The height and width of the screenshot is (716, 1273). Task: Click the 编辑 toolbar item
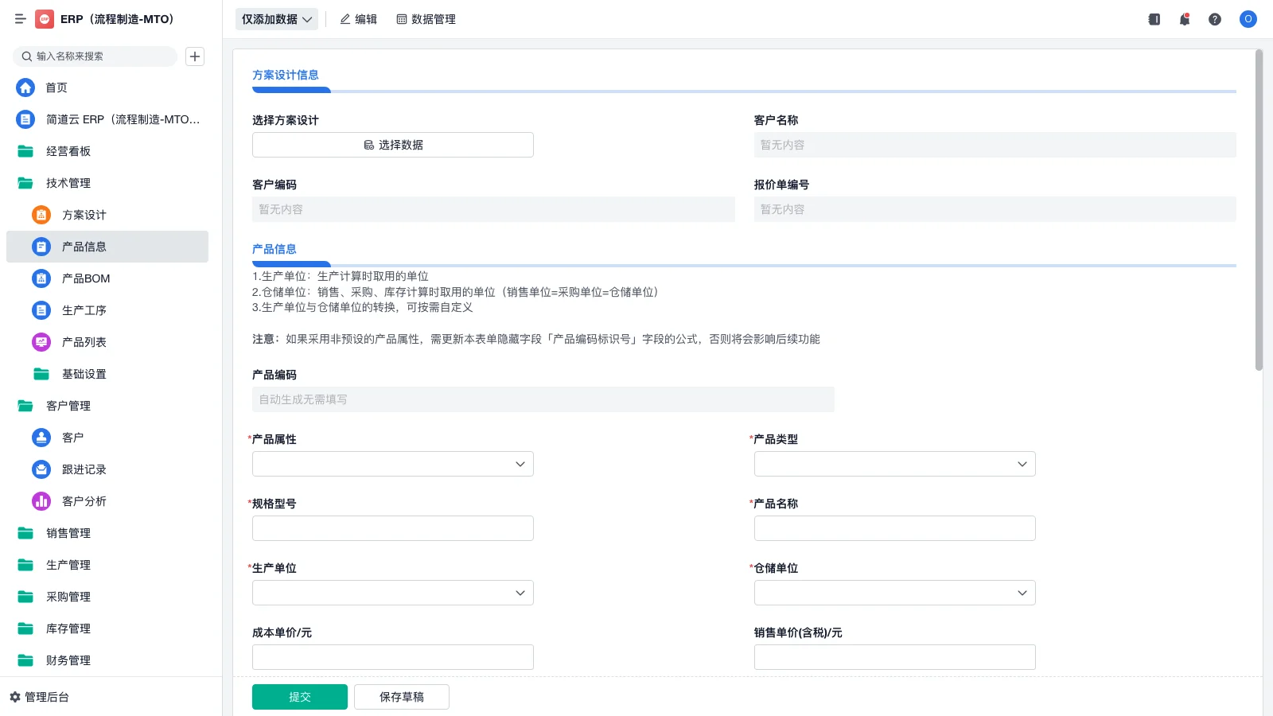pos(358,19)
